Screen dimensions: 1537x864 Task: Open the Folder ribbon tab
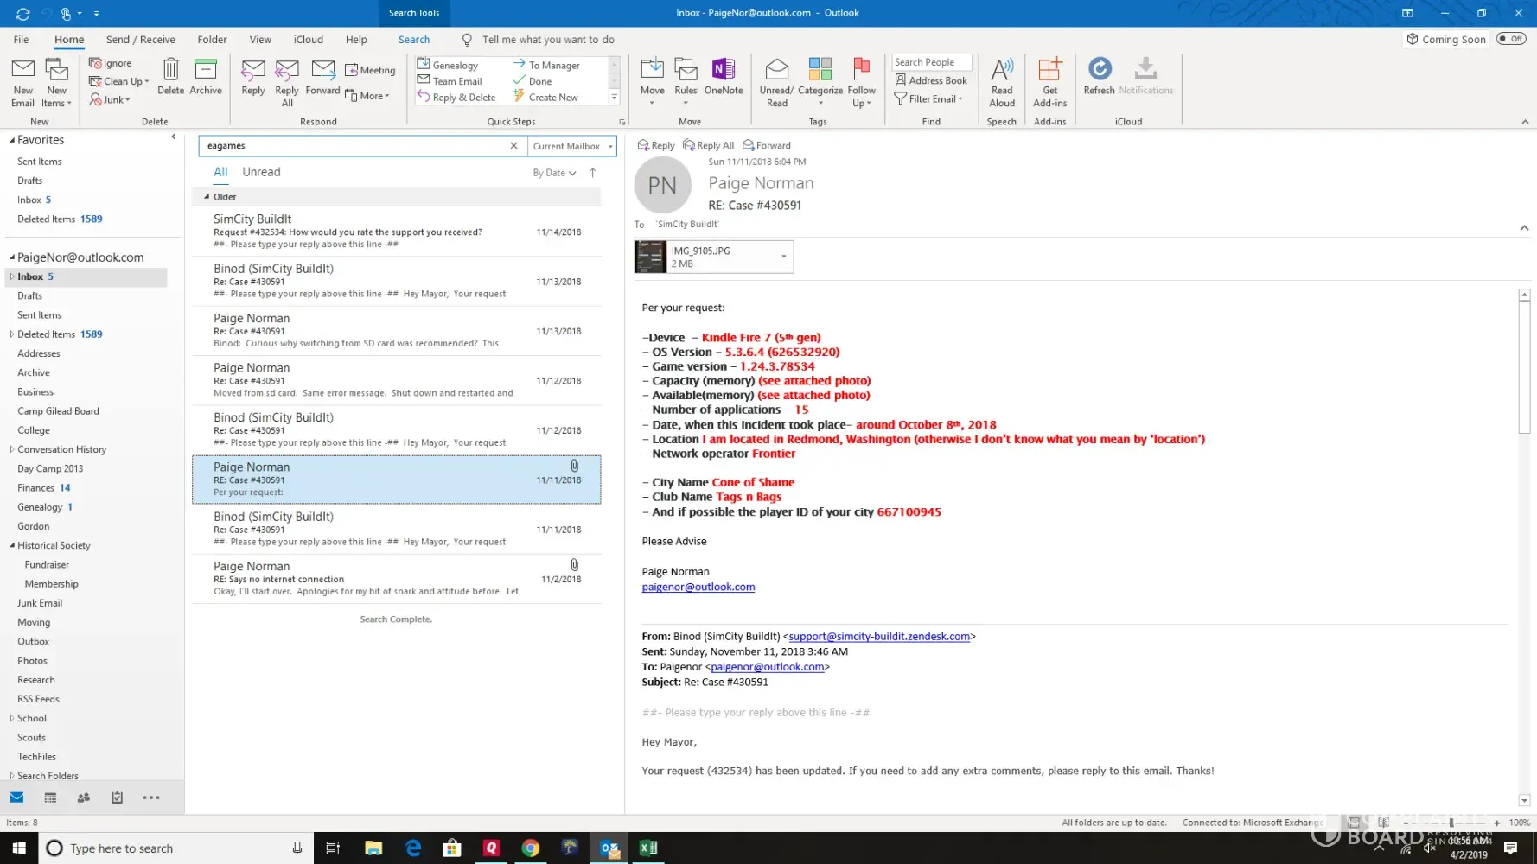(x=212, y=40)
